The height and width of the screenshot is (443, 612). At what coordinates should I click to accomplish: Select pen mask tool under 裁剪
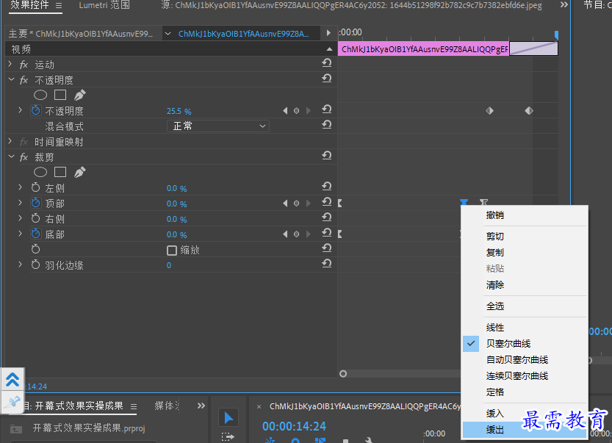79,172
